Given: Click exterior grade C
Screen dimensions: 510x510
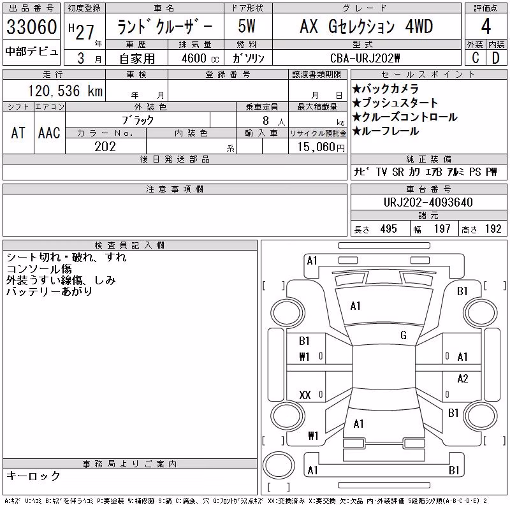Looking at the screenshot, I should coord(476,58).
